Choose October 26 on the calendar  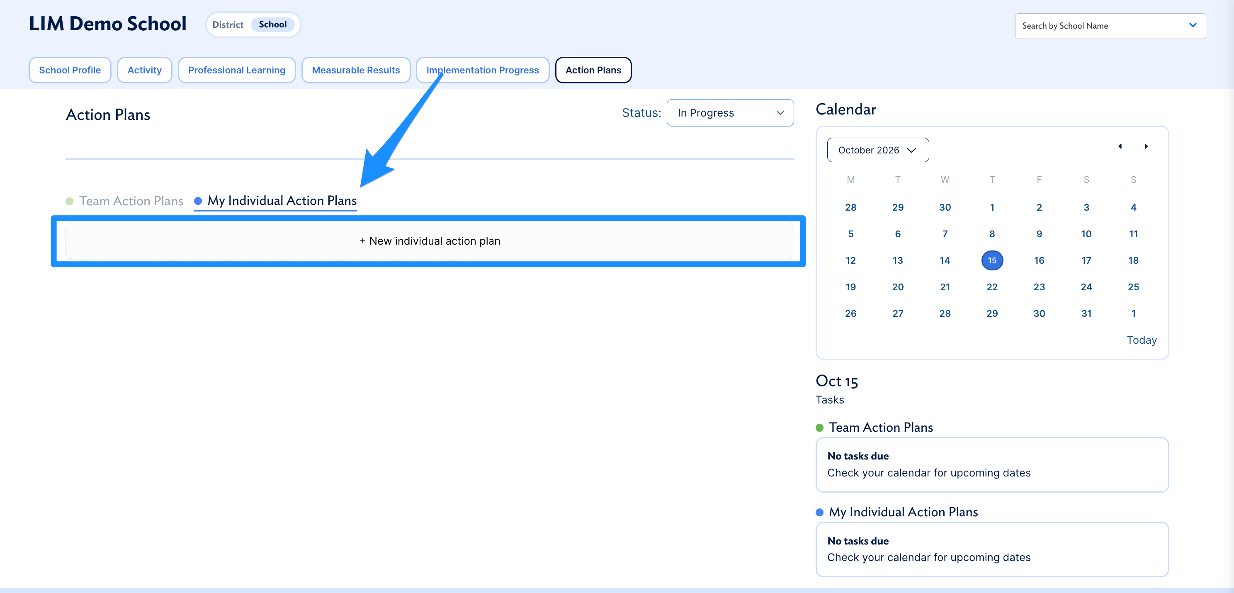[851, 313]
